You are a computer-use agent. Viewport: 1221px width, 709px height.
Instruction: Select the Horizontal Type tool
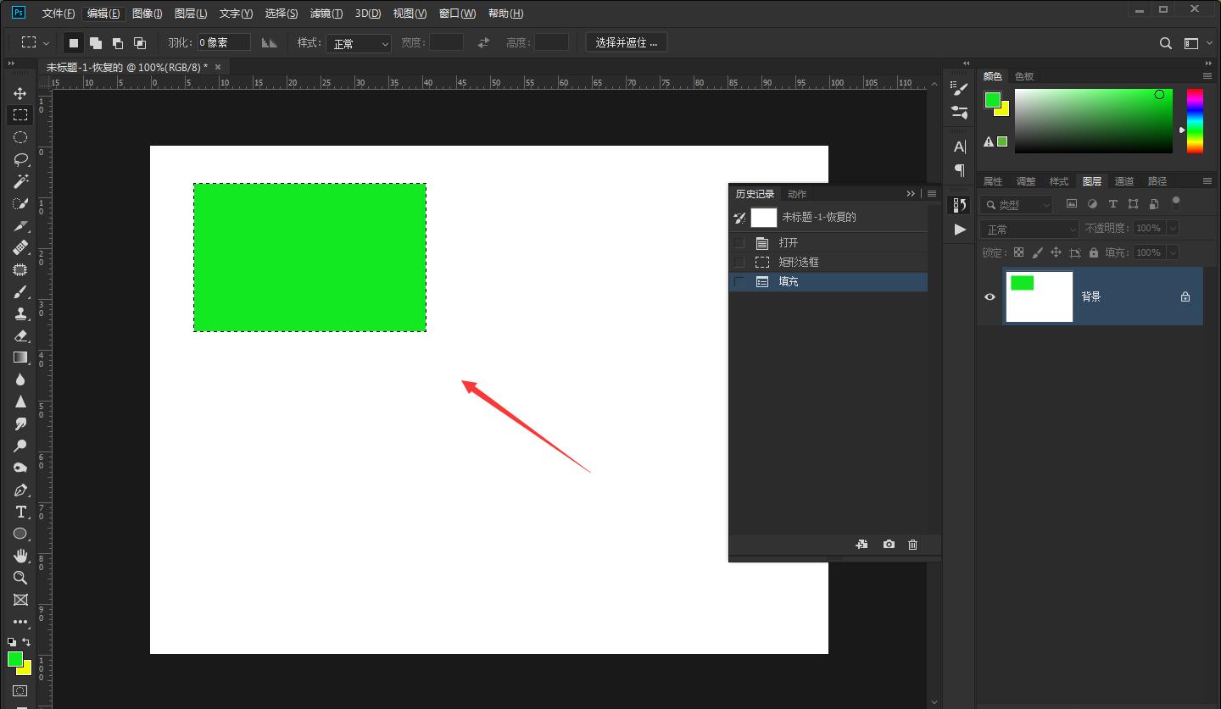coord(20,512)
